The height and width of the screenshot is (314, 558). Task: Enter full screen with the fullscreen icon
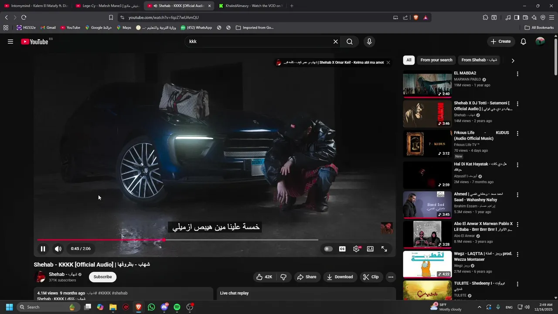point(384,249)
